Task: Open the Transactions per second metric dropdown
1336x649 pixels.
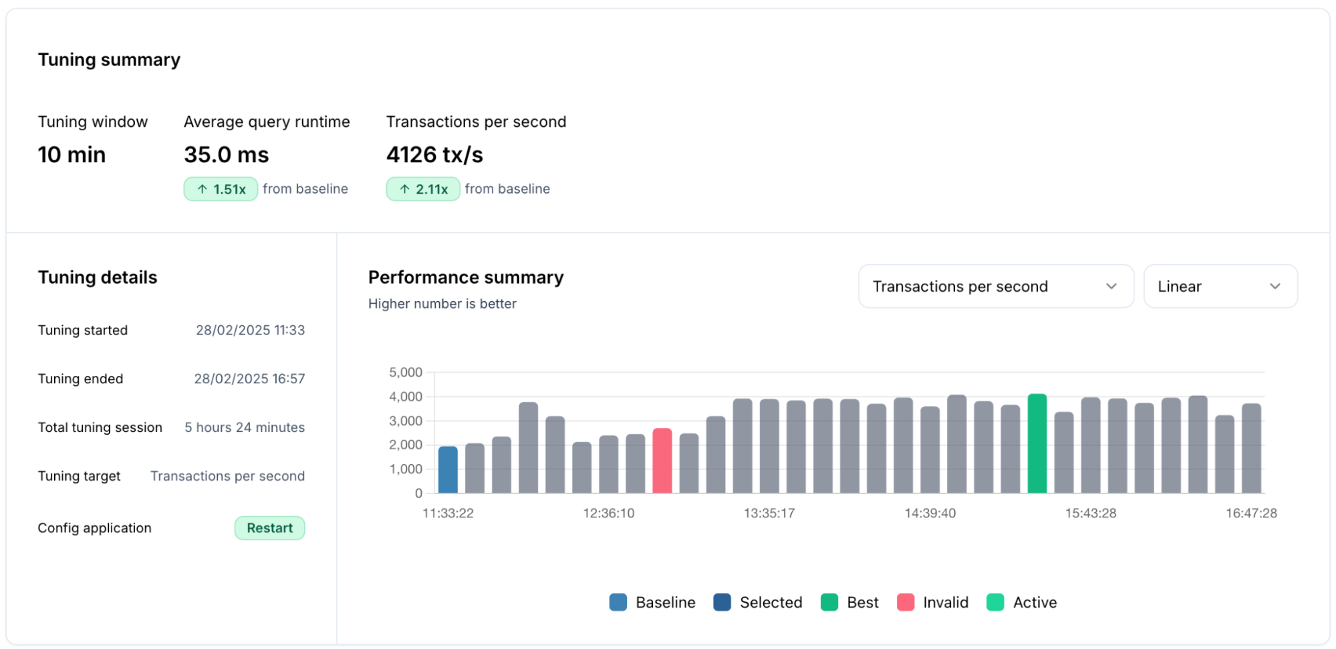Action: pyautogui.click(x=996, y=286)
